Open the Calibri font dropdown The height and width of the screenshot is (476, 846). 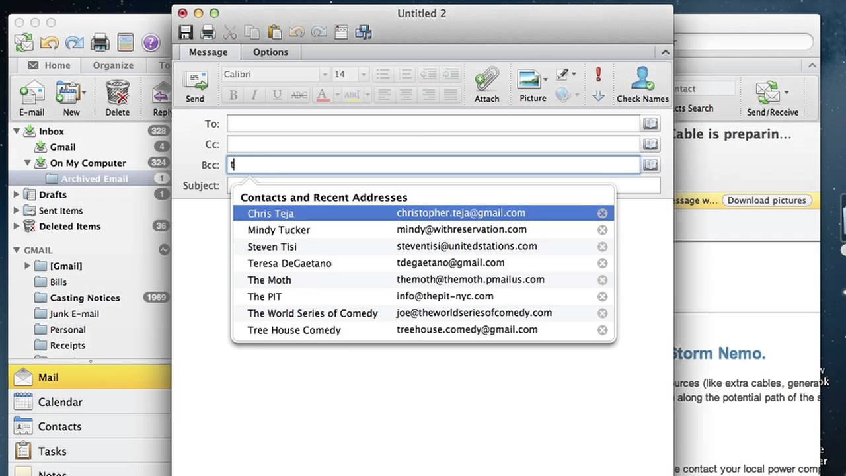pyautogui.click(x=324, y=74)
